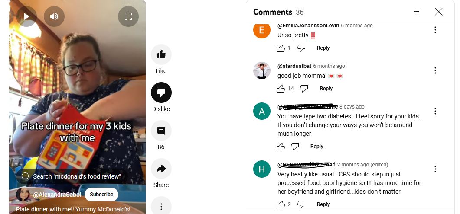The width and height of the screenshot is (460, 214).
Task: Close the Comments panel
Action: (439, 12)
